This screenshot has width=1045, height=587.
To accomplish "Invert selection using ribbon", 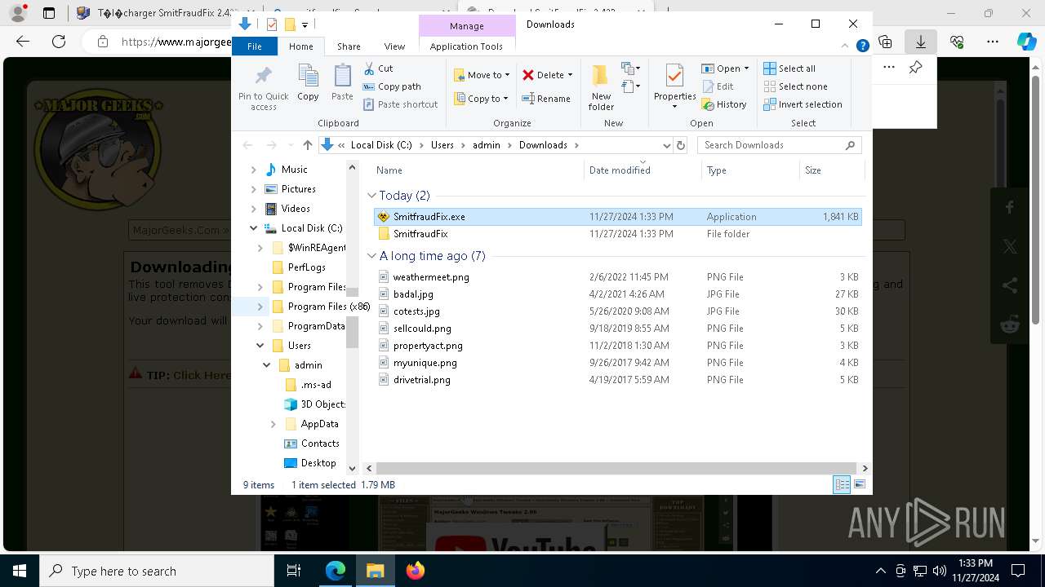I will click(x=803, y=104).
